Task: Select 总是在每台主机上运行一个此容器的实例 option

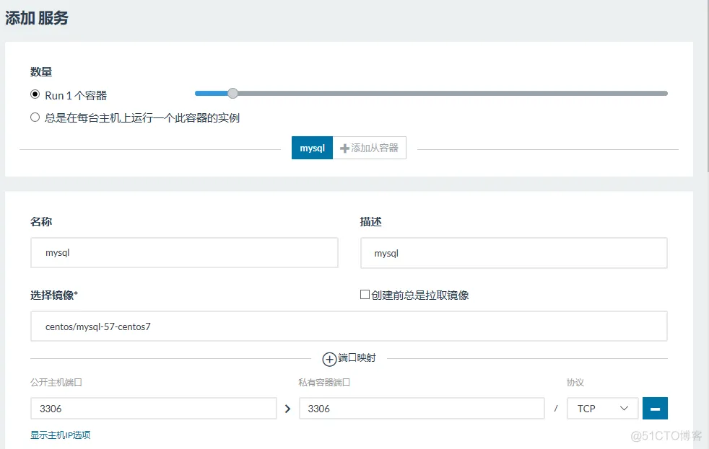Action: (x=35, y=117)
